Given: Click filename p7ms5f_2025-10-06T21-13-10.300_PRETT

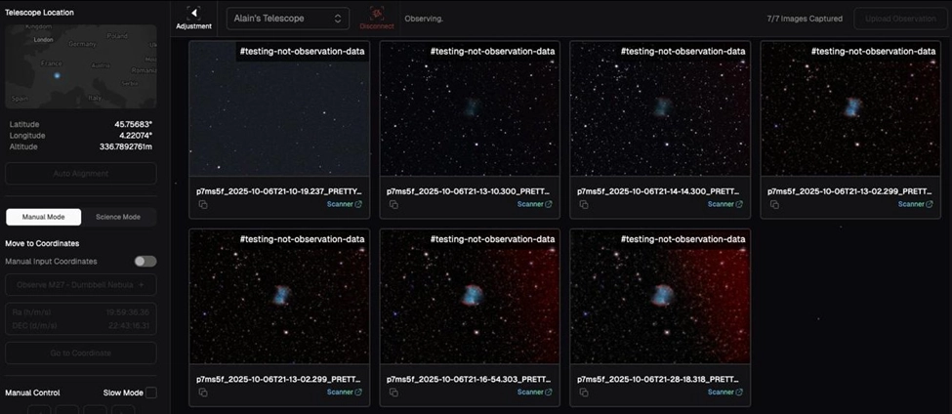Looking at the screenshot, I should pyautogui.click(x=470, y=190).
